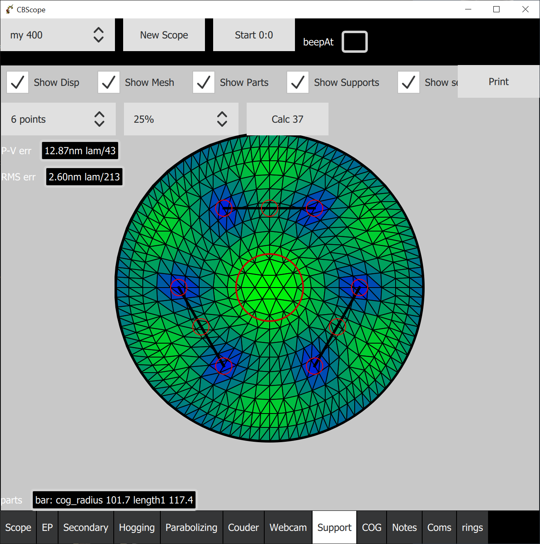Click the large red center circle on mirror
The height and width of the screenshot is (544, 540).
pos(270,288)
